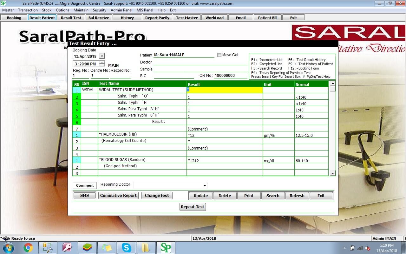Open the folder icon in the taskbar
The image size is (406, 254).
point(146,248)
